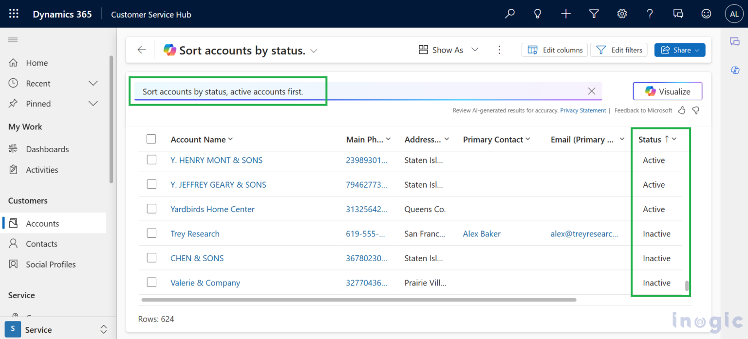The width and height of the screenshot is (748, 339).
Task: Open the send feedback smiley icon
Action: (x=706, y=14)
